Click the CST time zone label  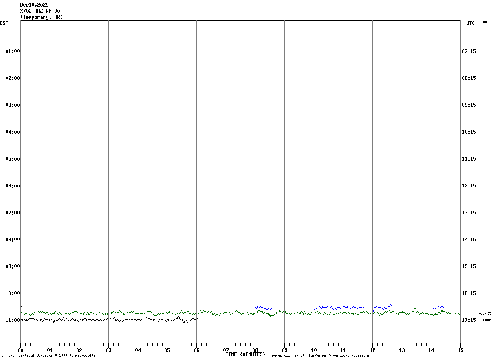[4, 23]
